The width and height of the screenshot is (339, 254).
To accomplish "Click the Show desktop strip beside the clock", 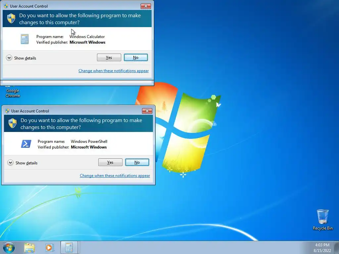I will (x=337, y=247).
